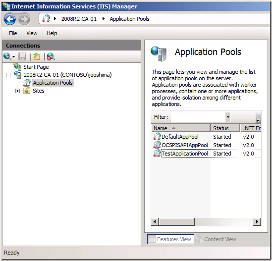Open the Filter dropdown arrow
The image size is (272, 261).
pos(228,117)
